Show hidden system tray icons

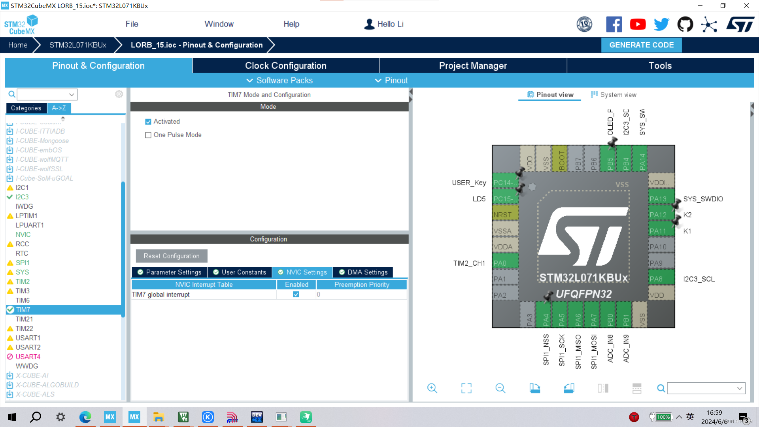679,417
